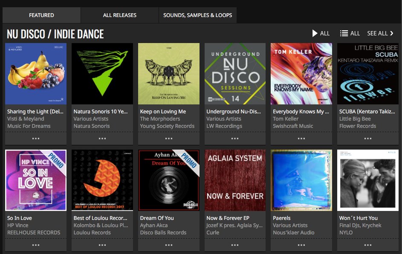Expand options under SCUBA release
This screenshot has width=402, height=254.
point(368,139)
